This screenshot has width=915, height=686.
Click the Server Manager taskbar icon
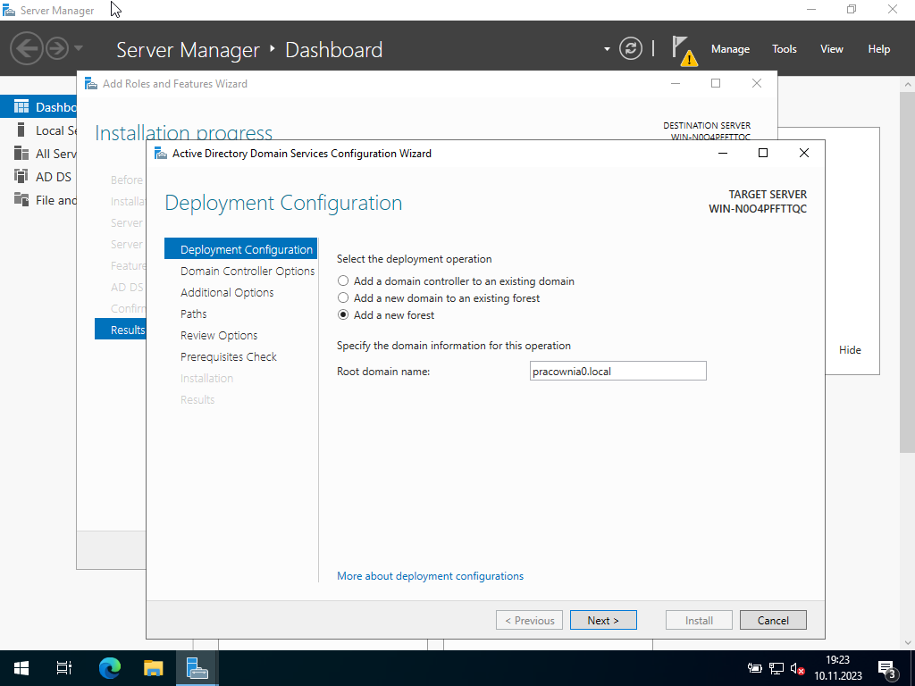[197, 668]
